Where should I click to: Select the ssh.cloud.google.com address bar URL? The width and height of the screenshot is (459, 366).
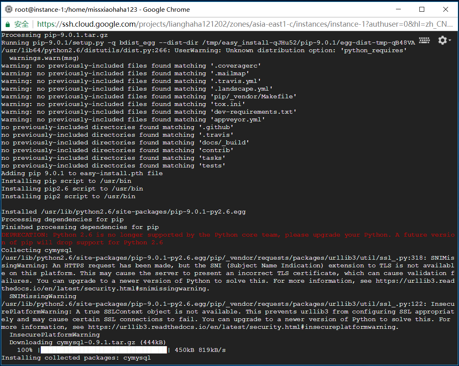245,24
